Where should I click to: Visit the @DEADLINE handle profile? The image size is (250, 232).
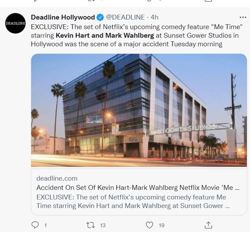point(125,17)
